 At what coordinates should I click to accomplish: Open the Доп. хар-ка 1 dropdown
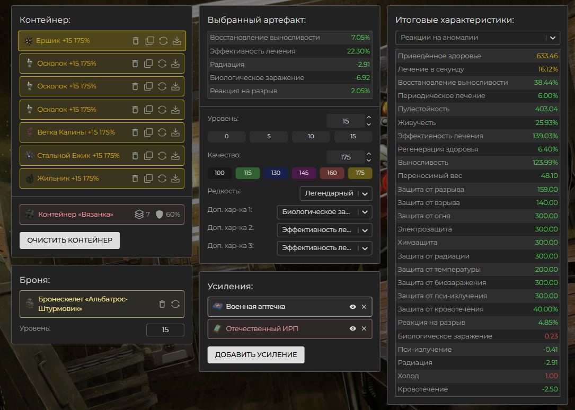click(324, 212)
